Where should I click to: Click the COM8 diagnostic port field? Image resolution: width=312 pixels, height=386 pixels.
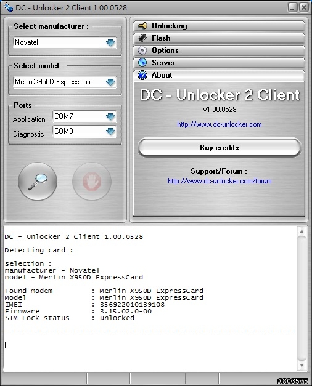click(84, 131)
